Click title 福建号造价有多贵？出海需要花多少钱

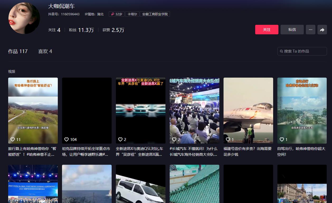click(x=248, y=152)
